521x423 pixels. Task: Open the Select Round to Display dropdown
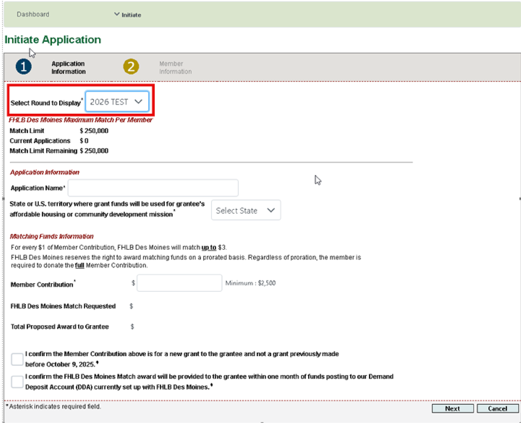pyautogui.click(x=116, y=102)
